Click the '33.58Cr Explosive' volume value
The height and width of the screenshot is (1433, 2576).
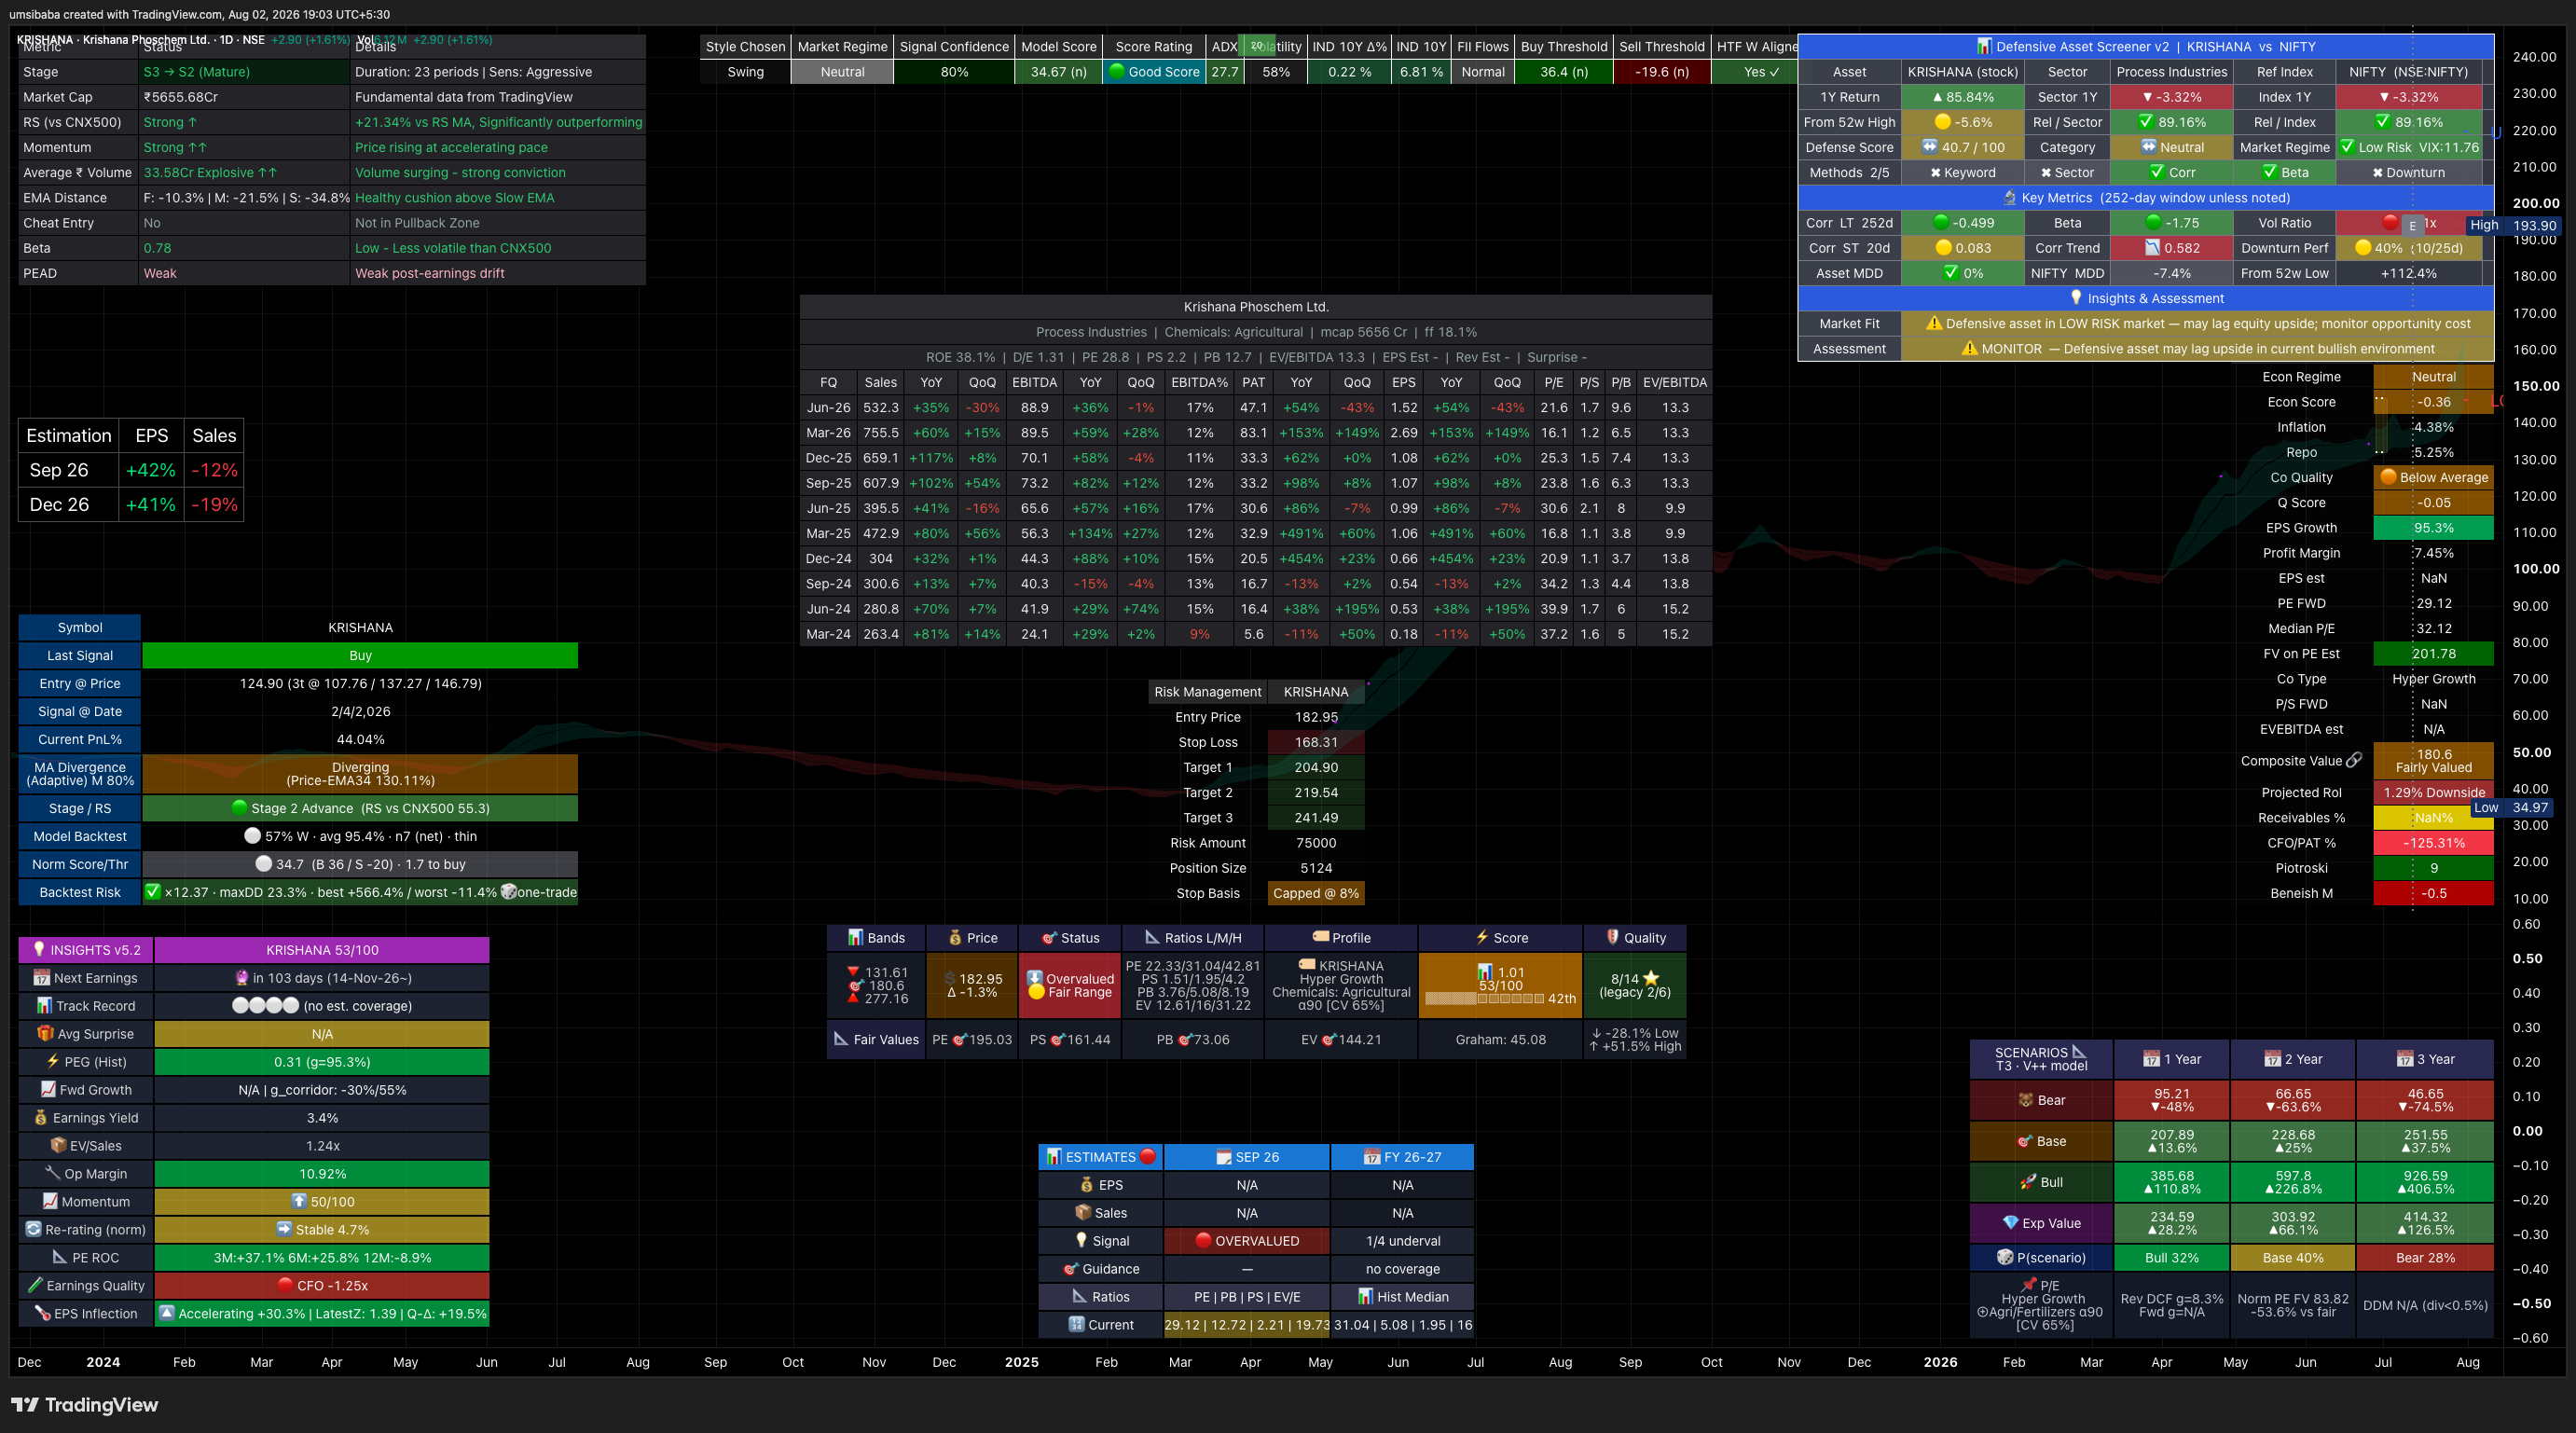tap(210, 173)
